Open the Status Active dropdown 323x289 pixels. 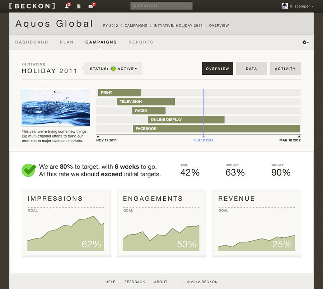pos(113,69)
